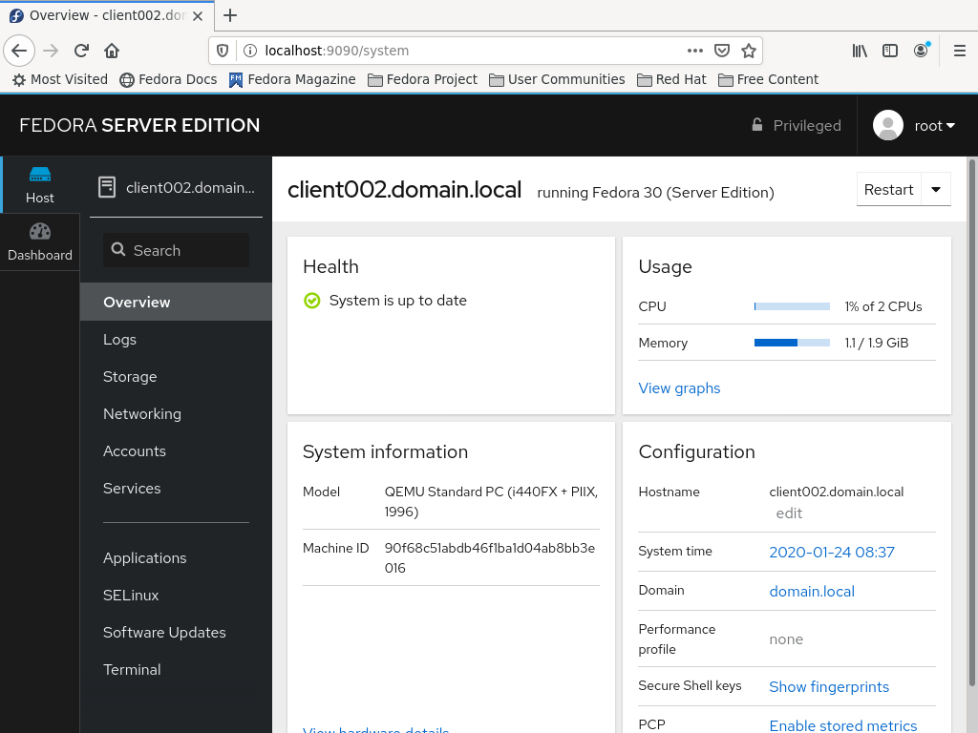Focus the sidebar Search field
The height and width of the screenshot is (733, 978).
click(176, 250)
